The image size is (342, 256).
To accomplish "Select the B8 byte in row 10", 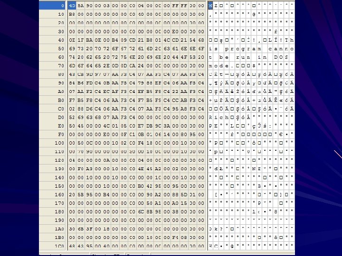I will [x=72, y=14].
